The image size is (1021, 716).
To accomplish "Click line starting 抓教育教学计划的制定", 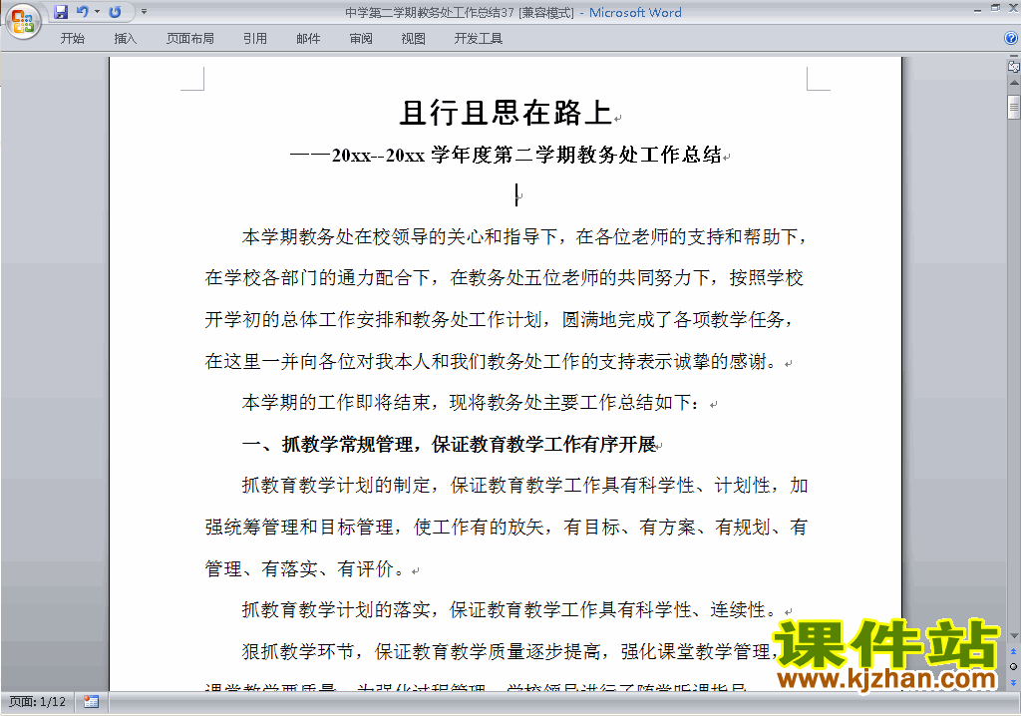I will [x=524, y=486].
